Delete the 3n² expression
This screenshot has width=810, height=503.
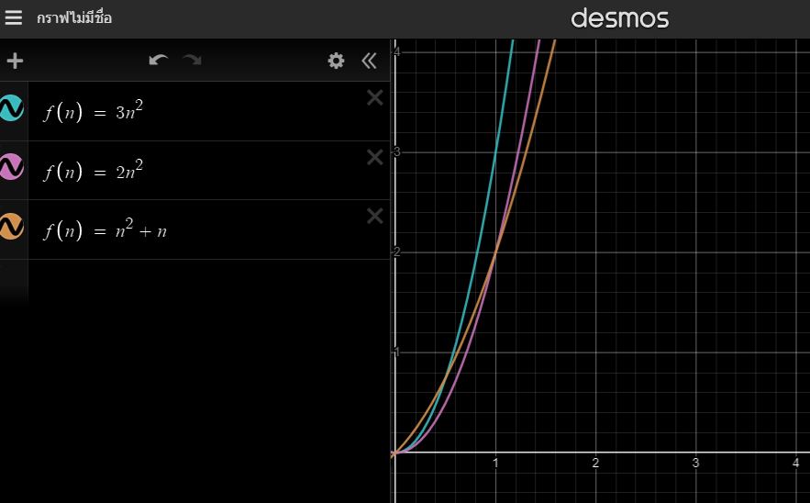pos(374,98)
